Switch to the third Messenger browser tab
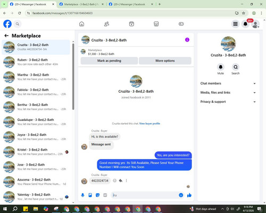Image resolution: width=266 pixels, height=213 pixels. [131, 4]
